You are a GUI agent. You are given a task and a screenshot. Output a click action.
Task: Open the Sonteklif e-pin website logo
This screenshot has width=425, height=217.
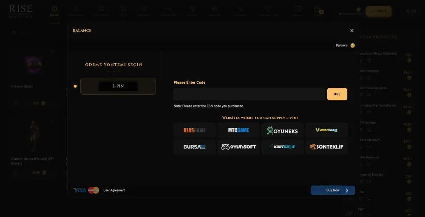tap(326, 147)
